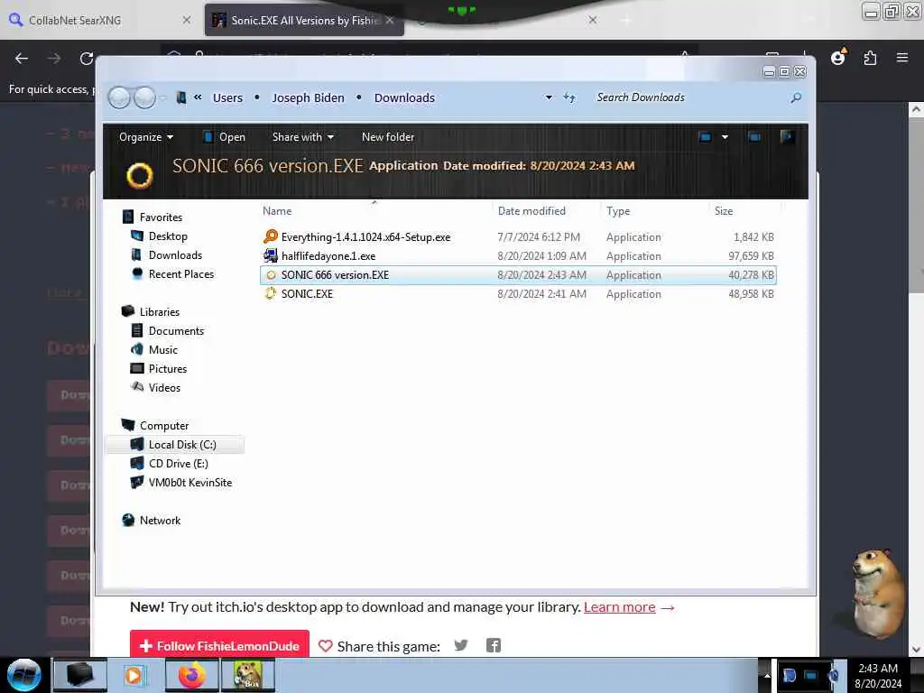Click the Joseph Biden breadcrumb segment
The height and width of the screenshot is (693, 924).
[x=308, y=97]
